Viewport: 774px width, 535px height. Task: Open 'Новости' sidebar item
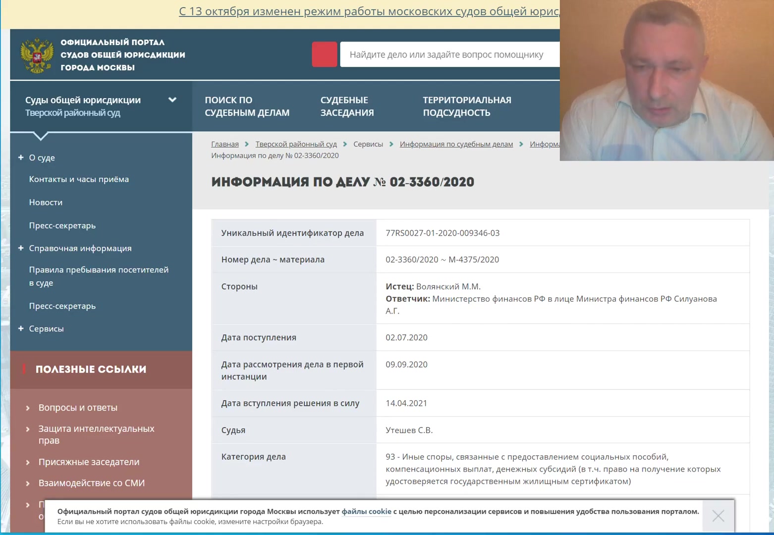click(46, 202)
